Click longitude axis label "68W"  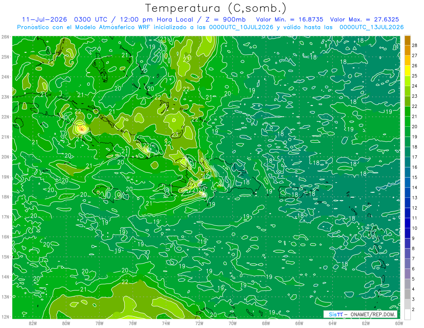(266, 323)
